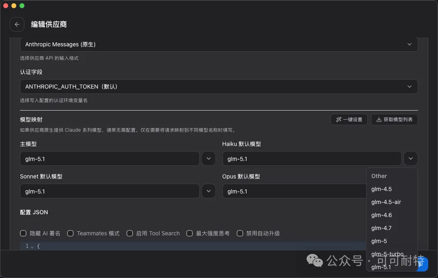Click the download icon on 获取模型列表
Viewport: 438px width, 278px height.
pos(379,119)
